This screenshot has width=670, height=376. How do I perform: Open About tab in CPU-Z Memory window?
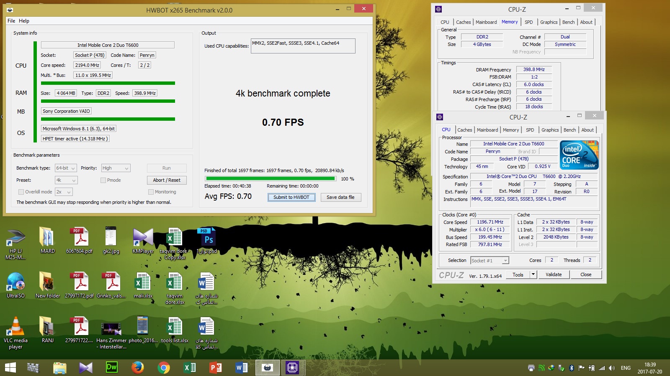pos(586,22)
